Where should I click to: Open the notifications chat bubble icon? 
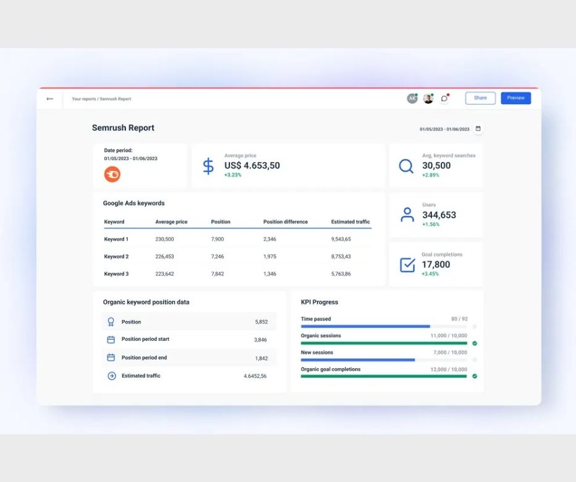pyautogui.click(x=444, y=98)
